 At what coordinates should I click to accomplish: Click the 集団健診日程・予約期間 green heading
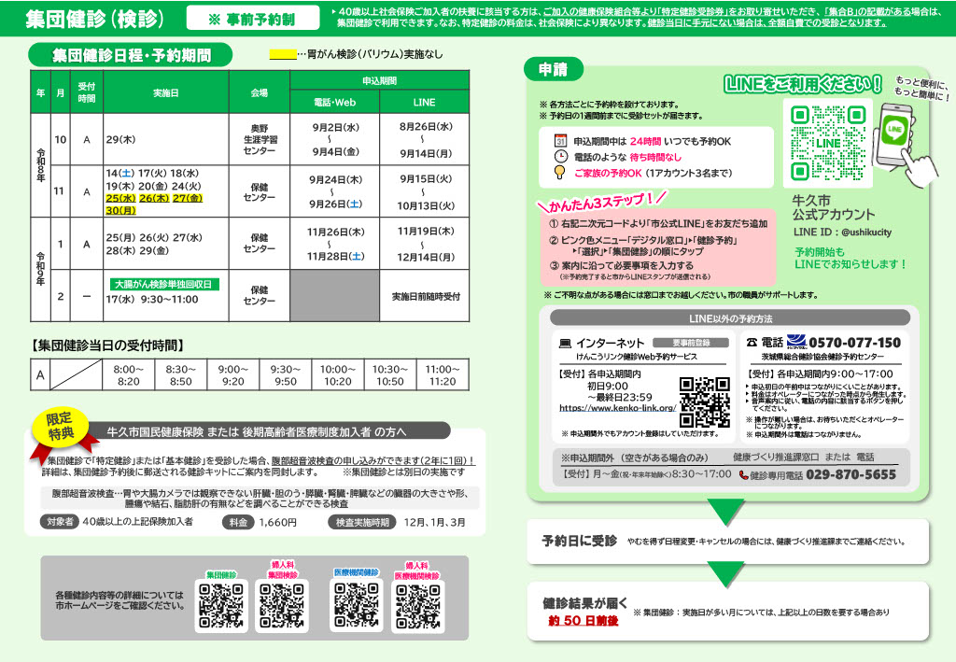(x=131, y=55)
